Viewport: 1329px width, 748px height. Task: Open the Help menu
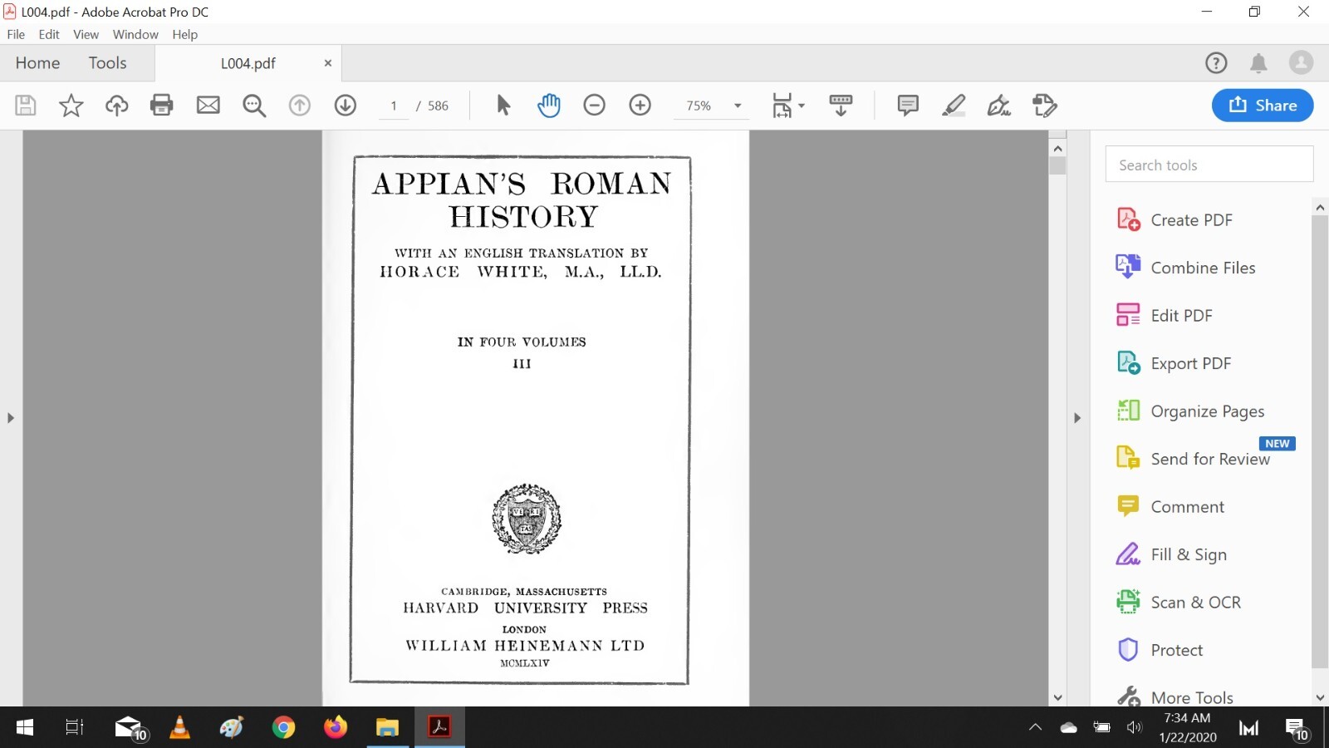184,34
